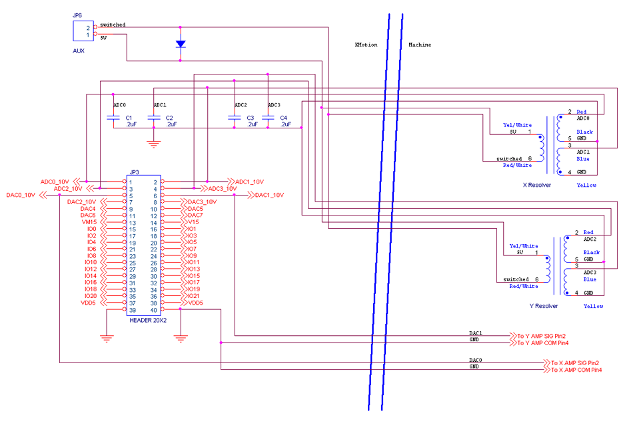Viewport: 633px width, 429px height.
Task: Select the JP6 AUX connector symbol
Action: [82, 30]
